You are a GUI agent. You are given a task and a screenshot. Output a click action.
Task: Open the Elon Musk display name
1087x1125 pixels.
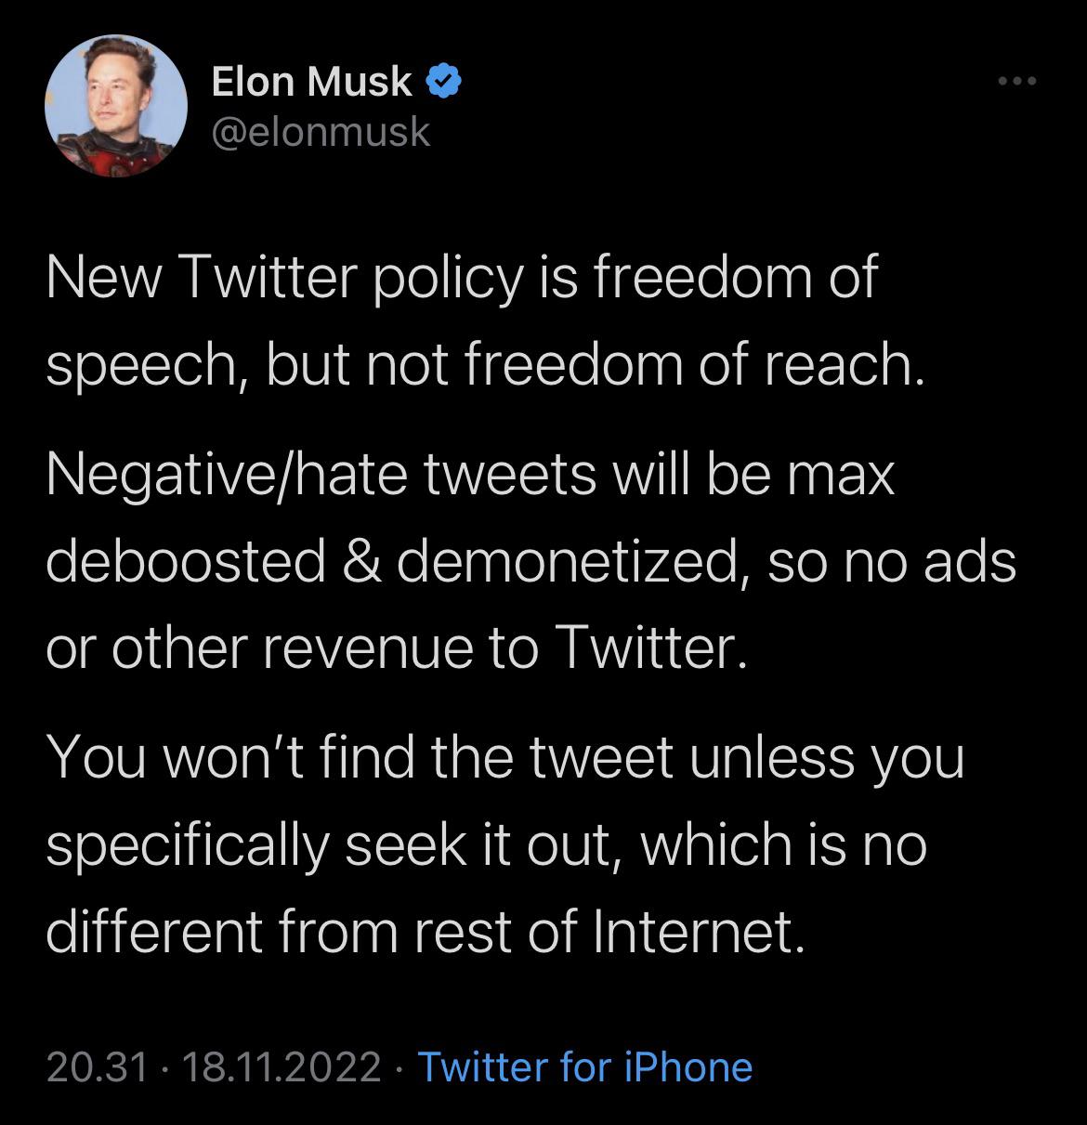[x=312, y=83]
